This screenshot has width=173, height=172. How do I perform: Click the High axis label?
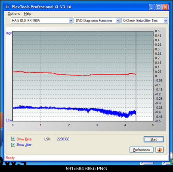(9, 33)
